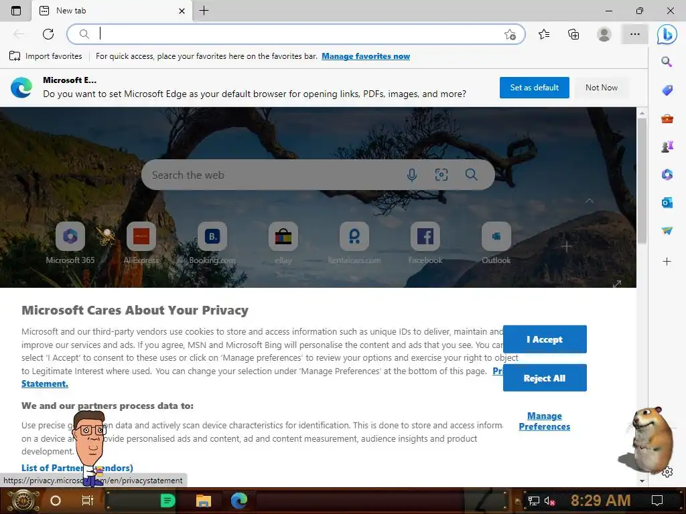Open Bing chat sidebar icon
686x514 pixels.
point(667,34)
